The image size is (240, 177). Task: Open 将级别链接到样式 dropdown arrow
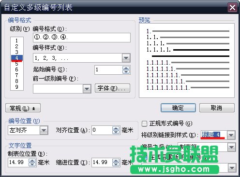coord(231,135)
